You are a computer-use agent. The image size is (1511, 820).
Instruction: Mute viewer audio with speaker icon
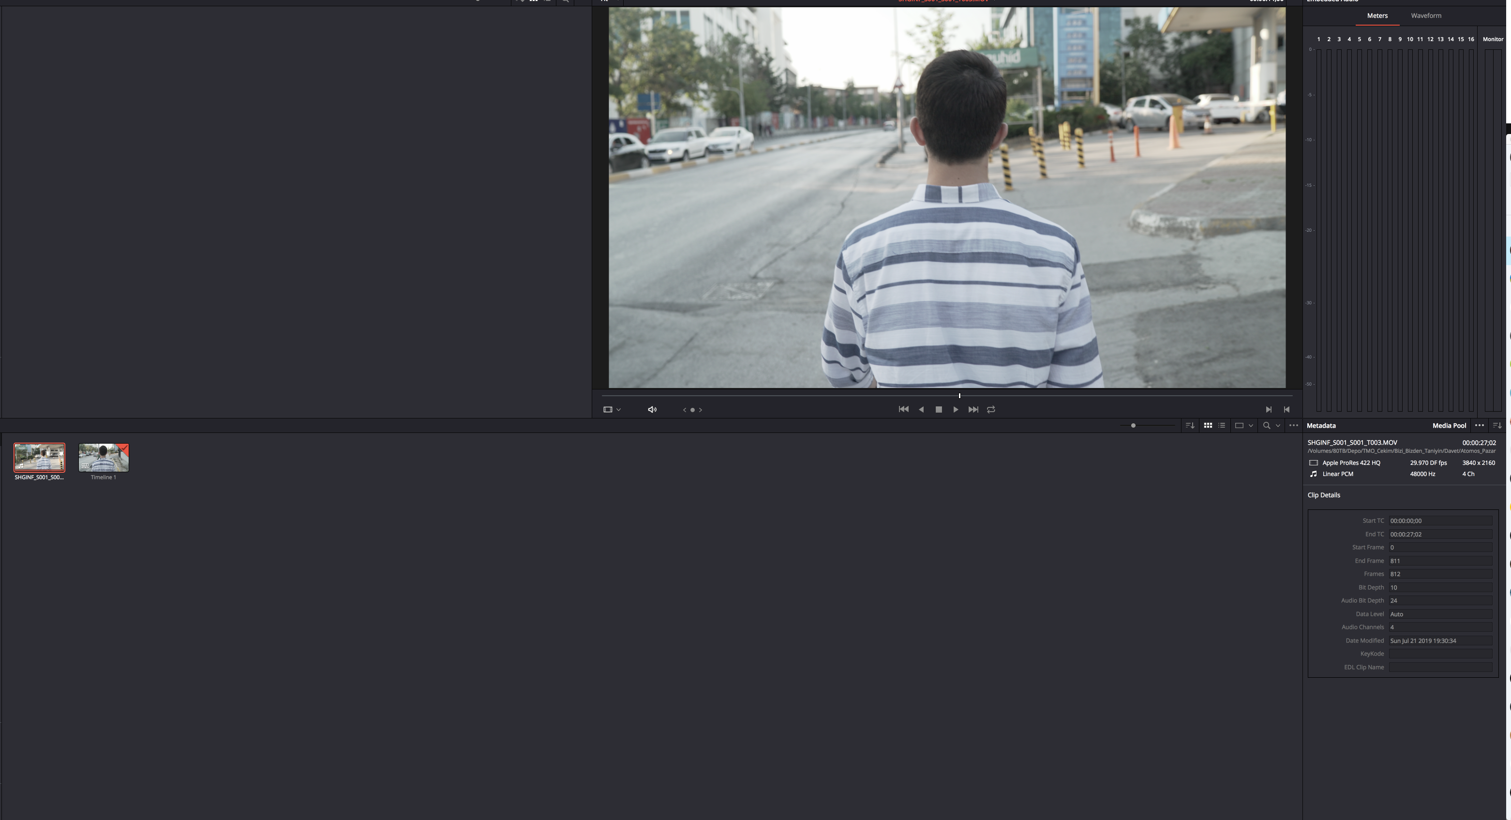[x=652, y=409]
